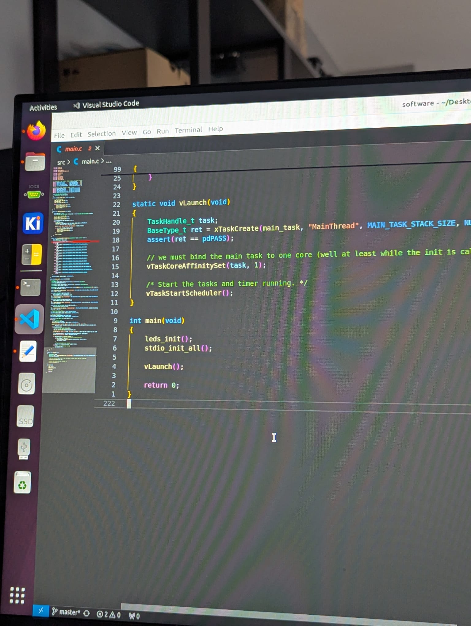The width and height of the screenshot is (471, 626).
Task: Show Applications grid in the dock
Action: (17, 596)
